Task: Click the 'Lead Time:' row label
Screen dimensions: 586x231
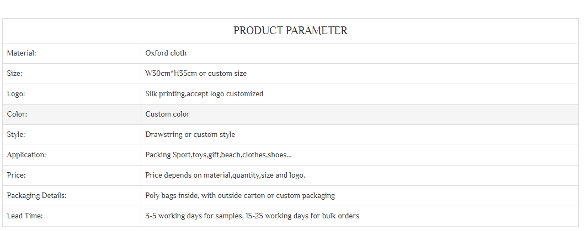Action: (x=24, y=216)
